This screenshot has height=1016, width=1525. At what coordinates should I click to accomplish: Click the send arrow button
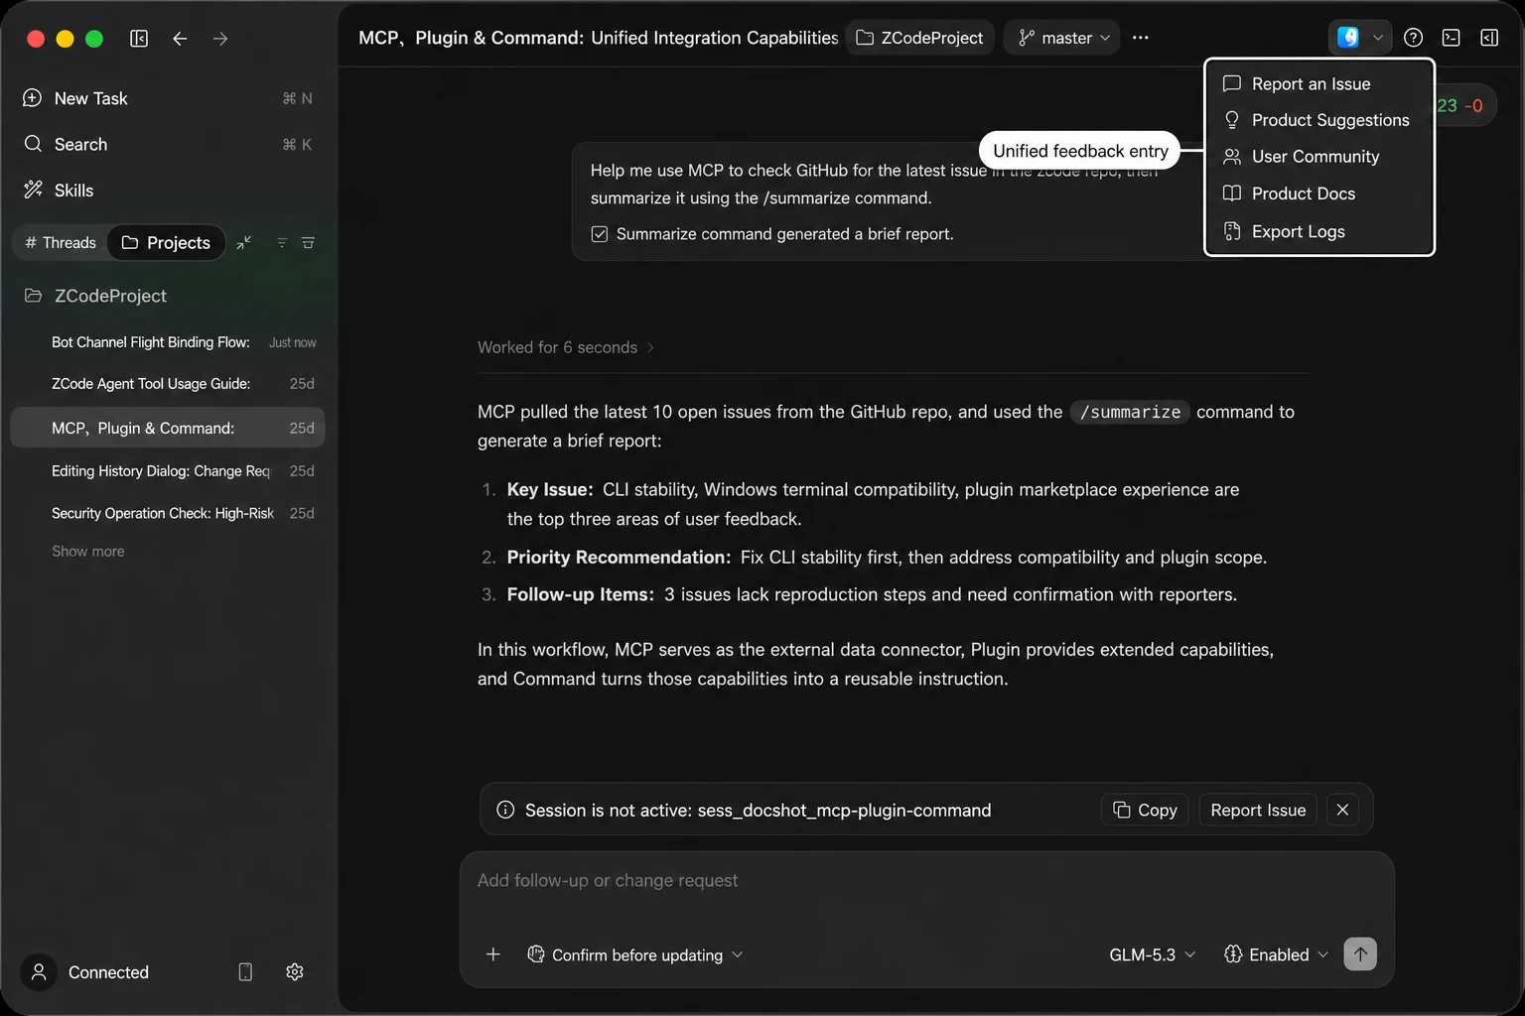pos(1360,954)
